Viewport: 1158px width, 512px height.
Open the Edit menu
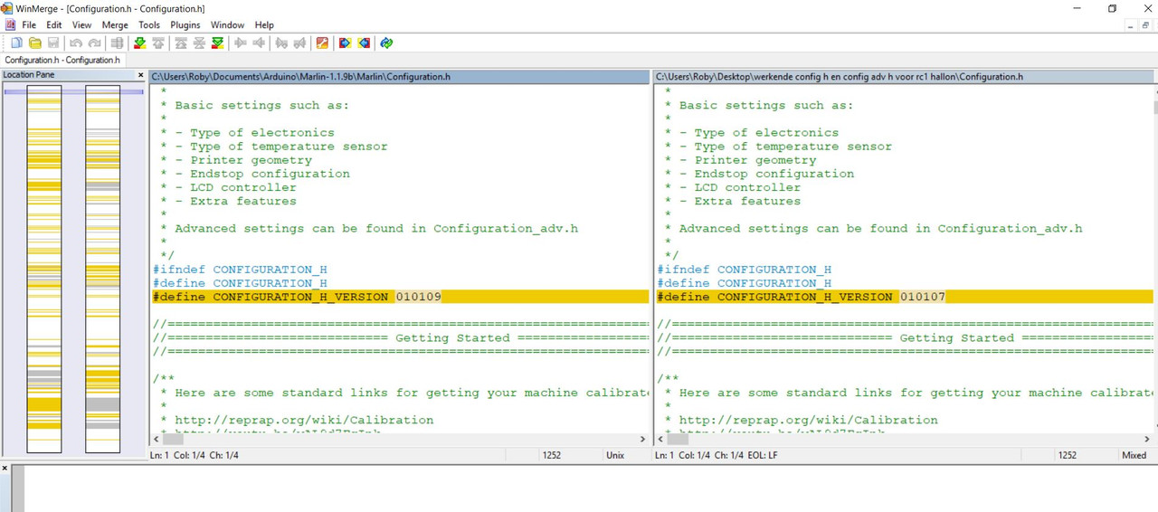click(54, 24)
